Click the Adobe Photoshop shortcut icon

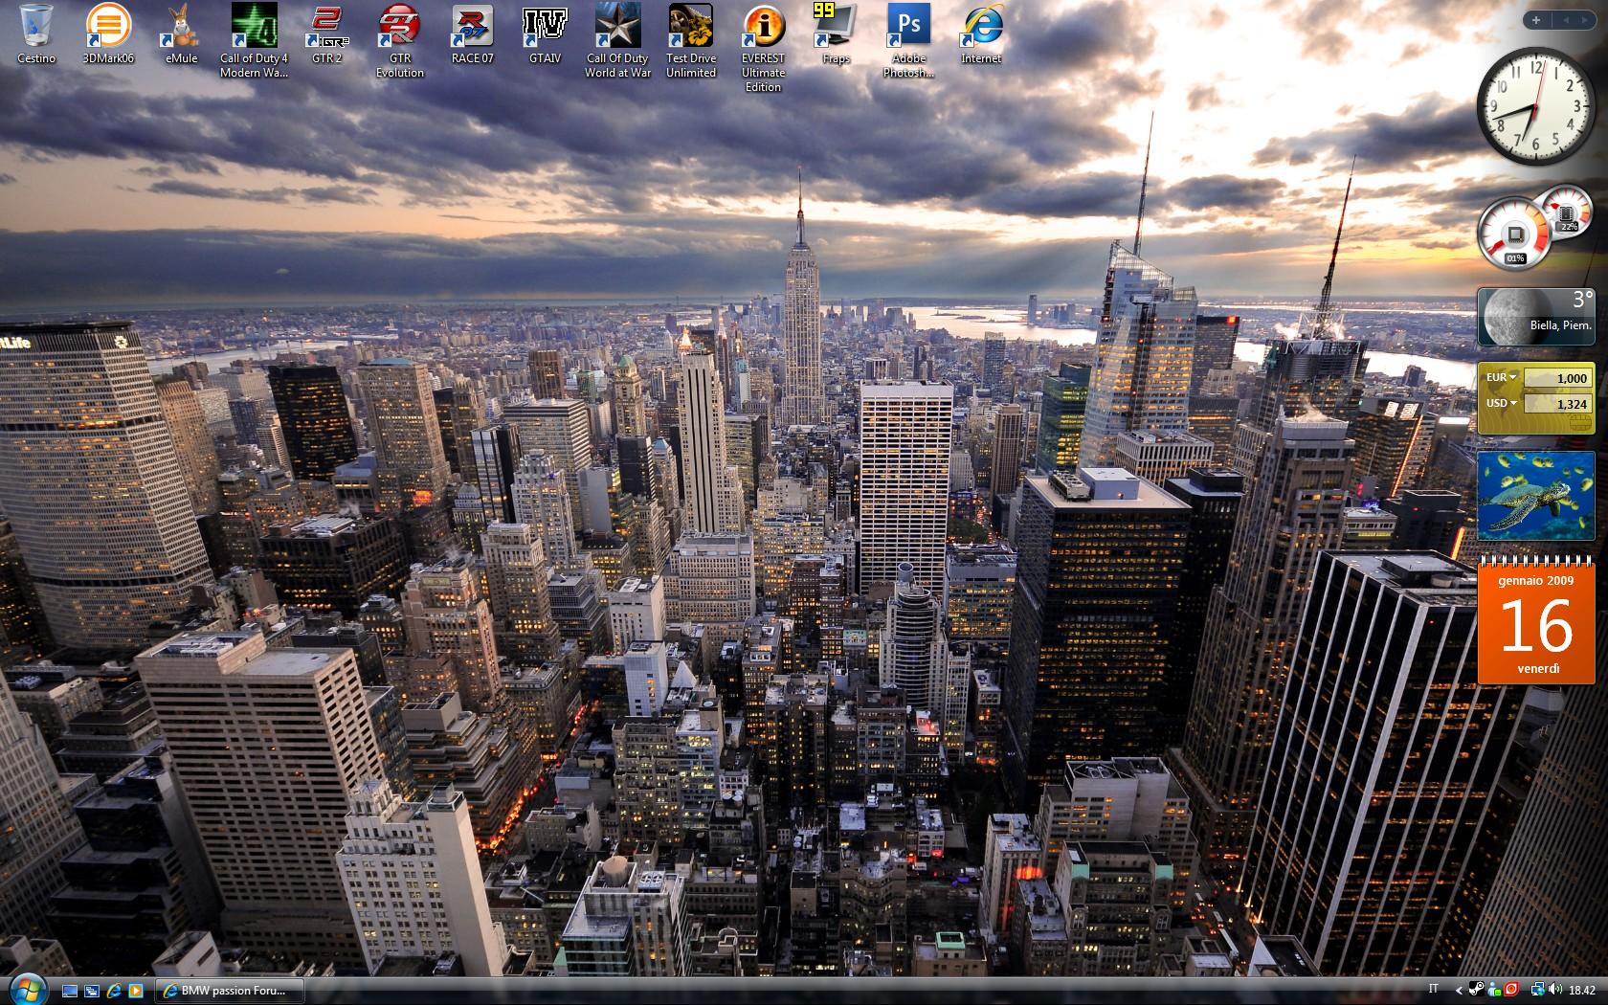point(908,27)
